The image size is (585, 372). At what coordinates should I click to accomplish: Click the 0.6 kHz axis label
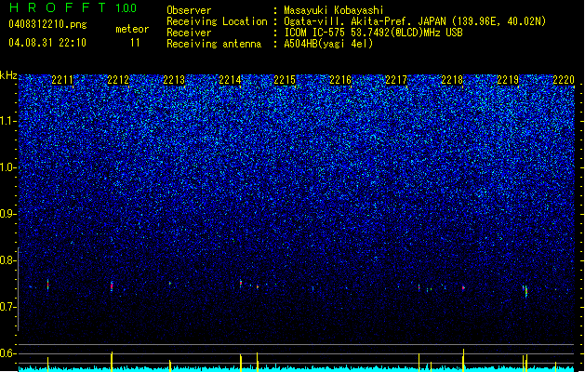tap(8, 353)
